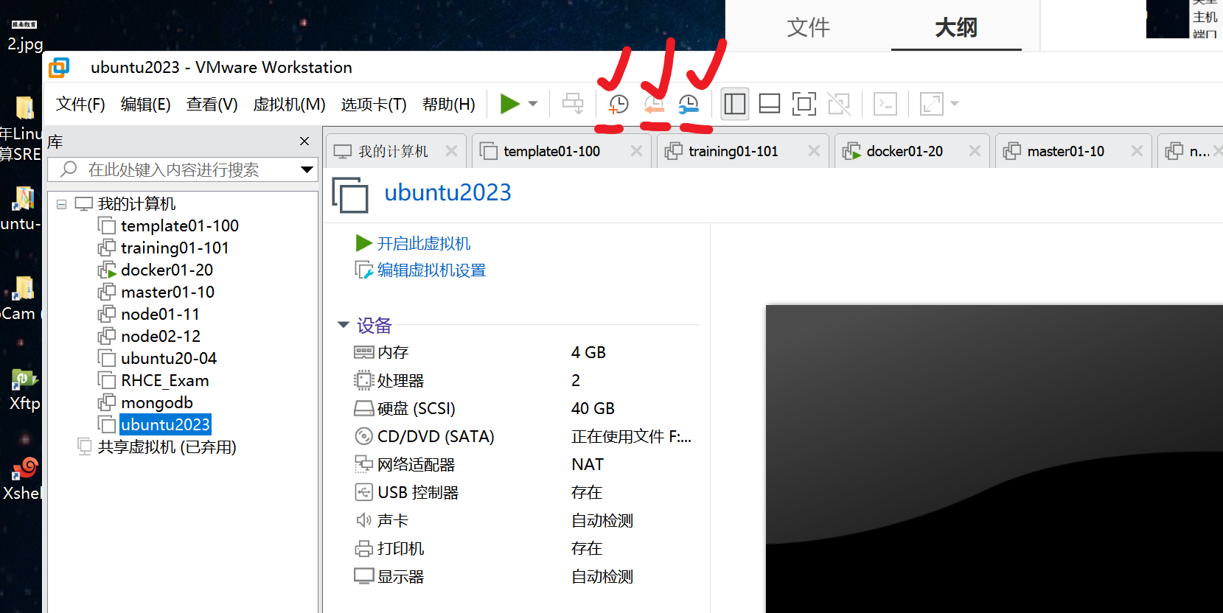Screen dimensions: 1223x613
Task: Select mongodb in the library tree
Action: click(x=157, y=403)
